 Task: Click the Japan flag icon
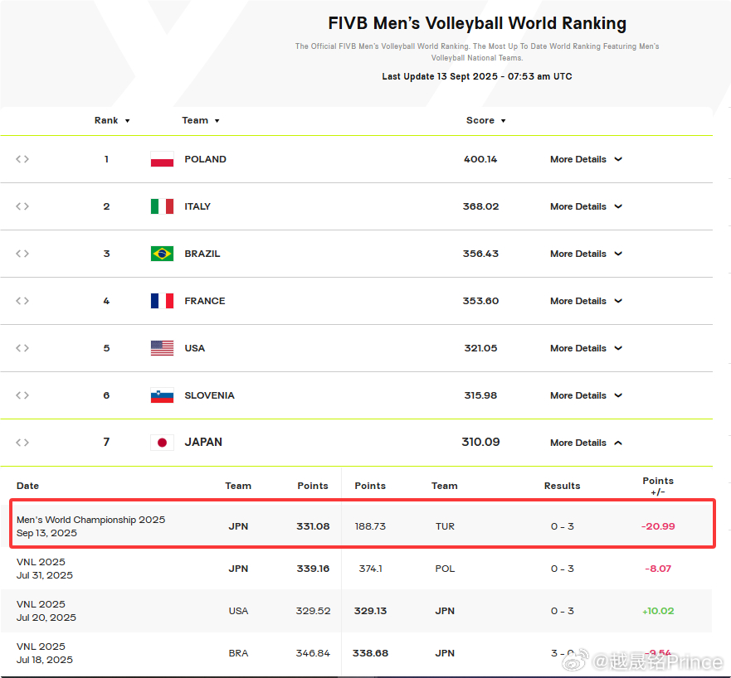162,443
